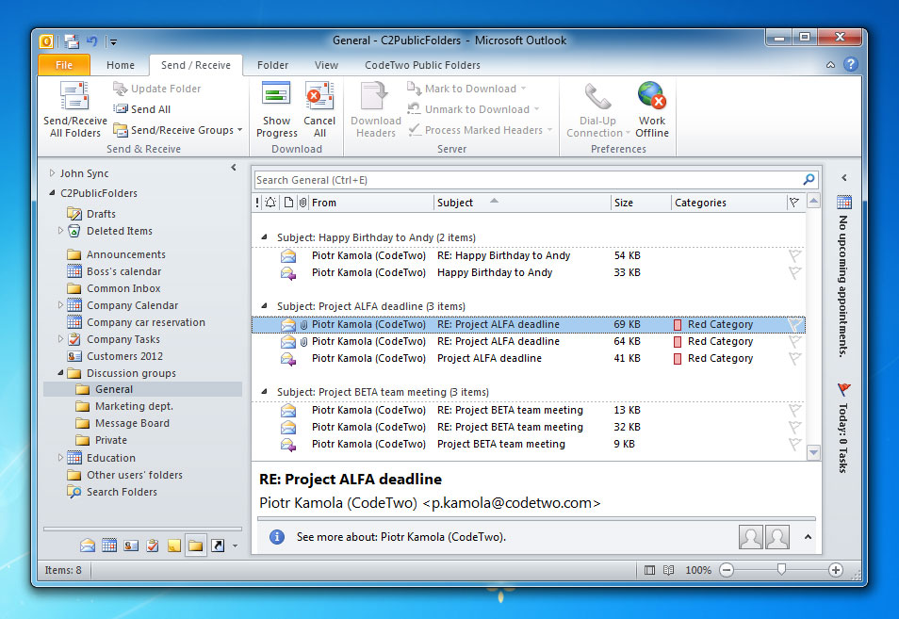
Task: Flag the Project ALFA deadline 64 KB message
Action: 794,342
